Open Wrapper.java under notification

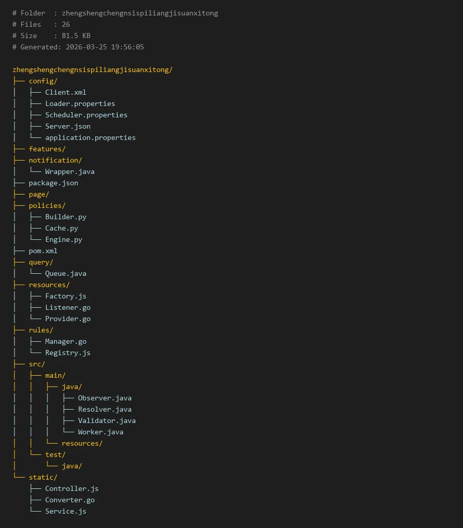tap(69, 171)
